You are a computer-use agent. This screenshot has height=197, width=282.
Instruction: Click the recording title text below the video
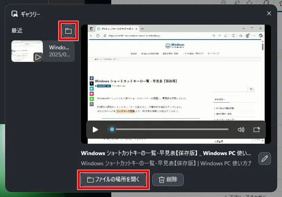(x=166, y=153)
